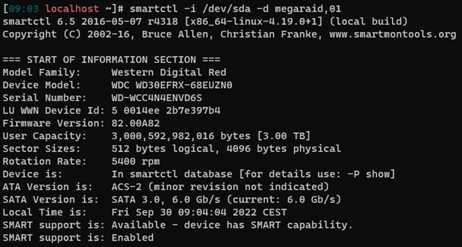
Task: Click the device model WDC WD30EFRX-68EUZN0
Action: (x=172, y=85)
